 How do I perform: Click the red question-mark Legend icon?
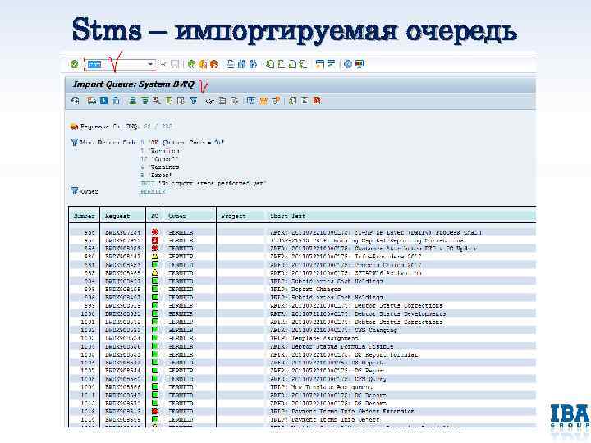tap(317, 101)
